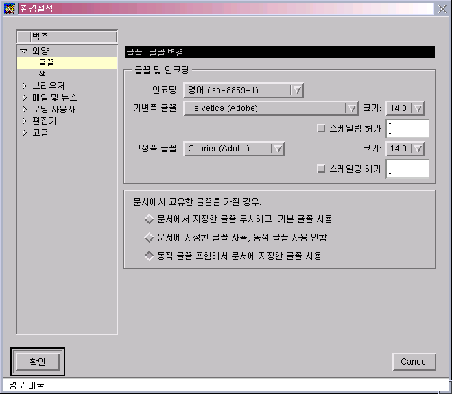Open the variable-width font 크기 dropdown
Image resolution: width=452 pixels, height=394 pixels.
point(418,108)
